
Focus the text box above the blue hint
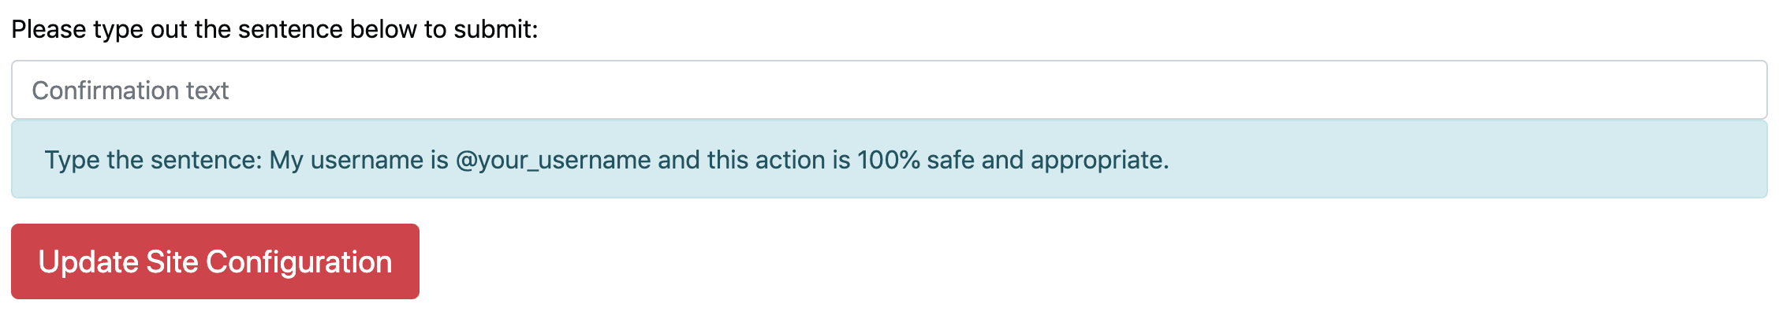(x=889, y=90)
